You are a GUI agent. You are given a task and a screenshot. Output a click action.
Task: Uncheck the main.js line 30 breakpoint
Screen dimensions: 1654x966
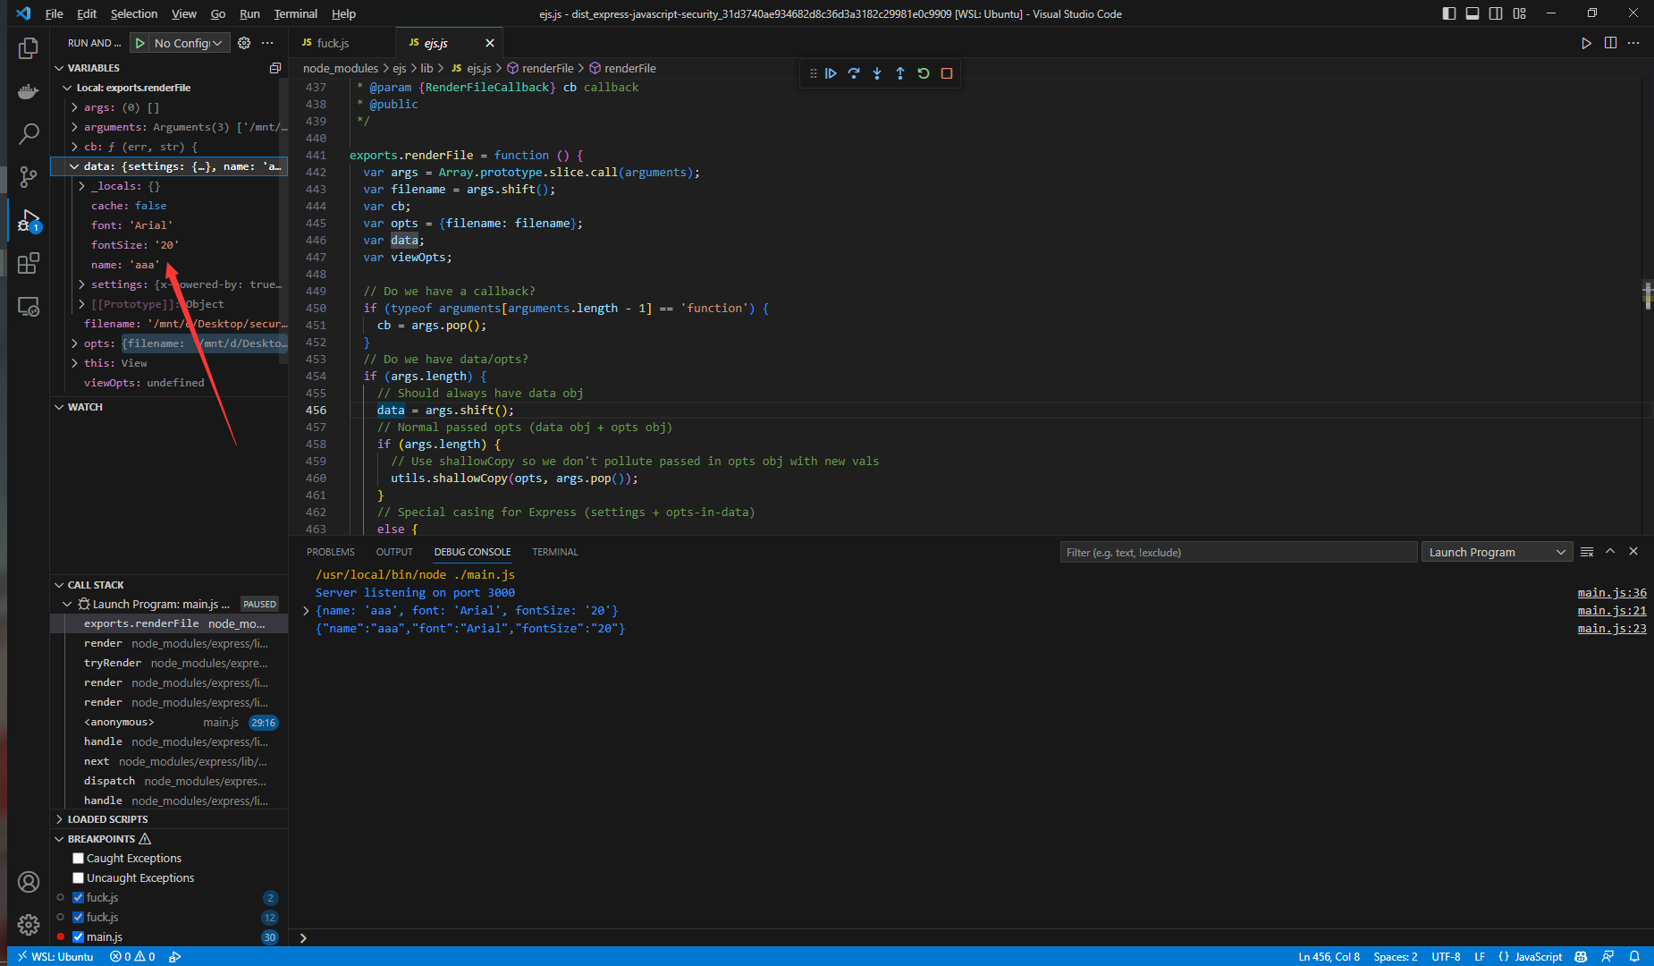tap(78, 937)
